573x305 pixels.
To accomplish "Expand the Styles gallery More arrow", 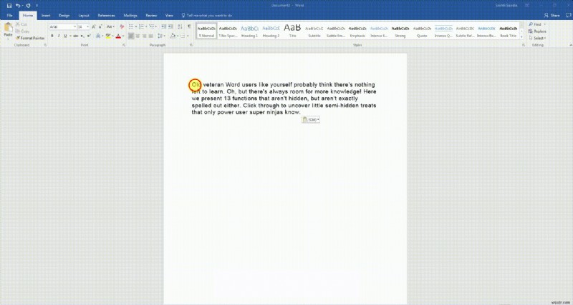I will click(x=521, y=38).
